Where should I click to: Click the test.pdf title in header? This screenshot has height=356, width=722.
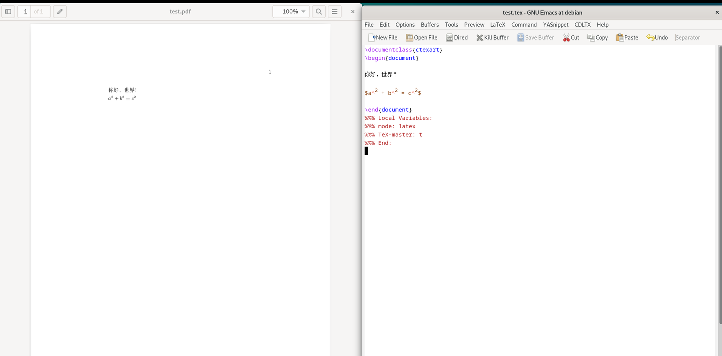point(180,11)
